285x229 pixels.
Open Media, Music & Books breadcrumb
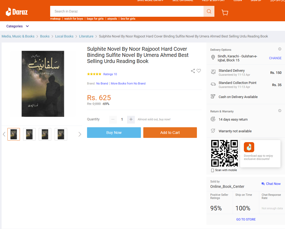click(18, 36)
